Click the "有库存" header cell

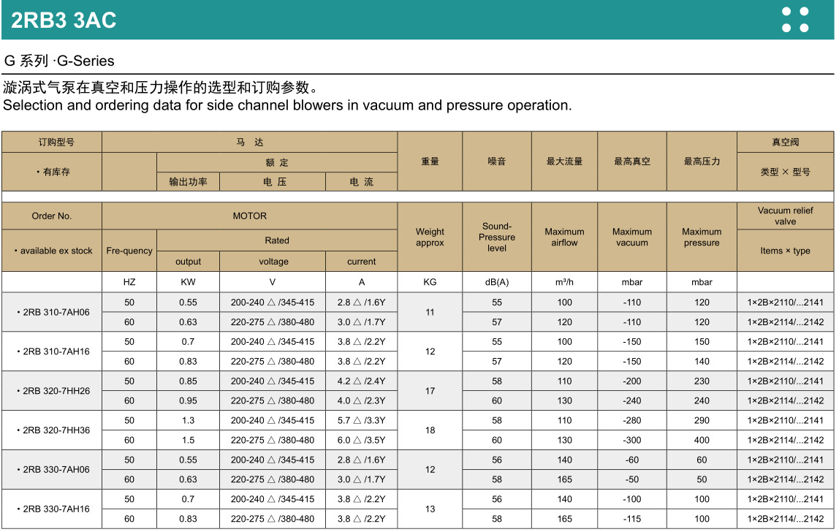52,172
